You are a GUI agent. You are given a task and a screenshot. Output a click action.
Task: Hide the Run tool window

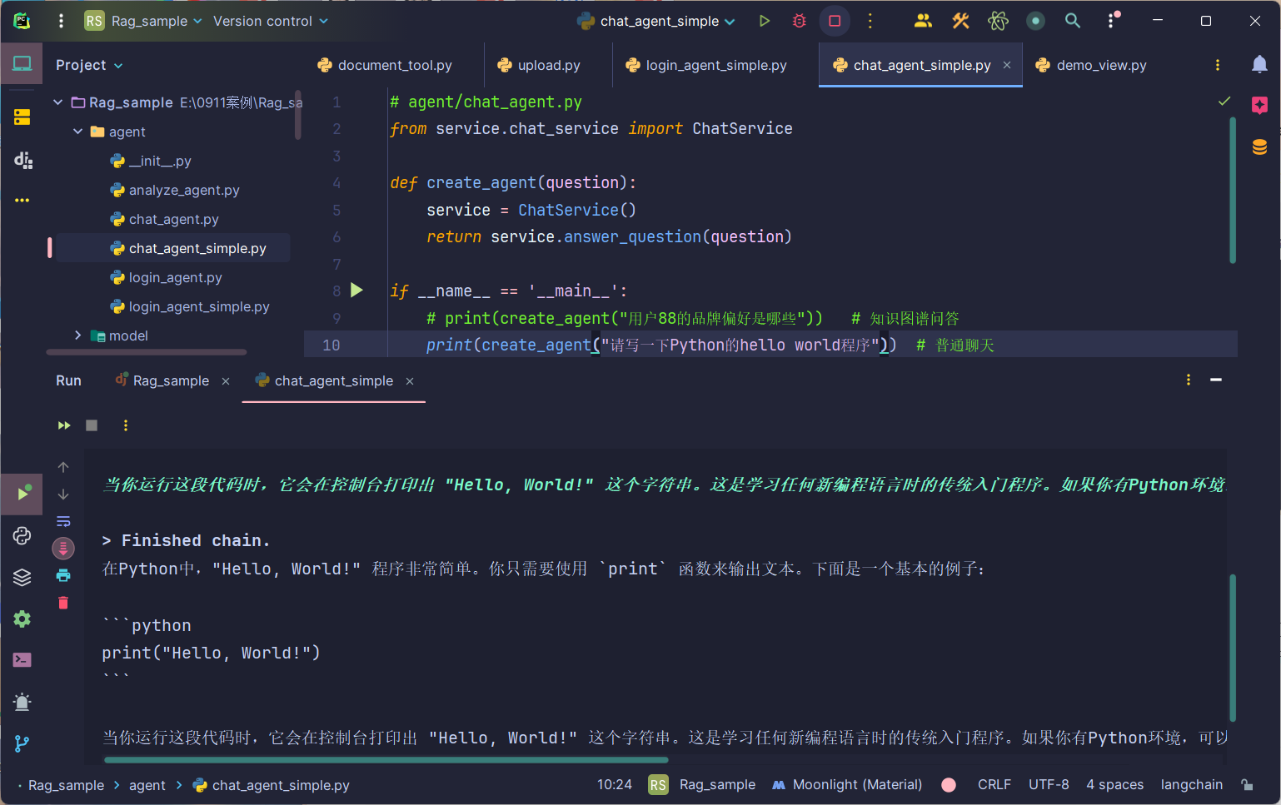pyautogui.click(x=1216, y=380)
